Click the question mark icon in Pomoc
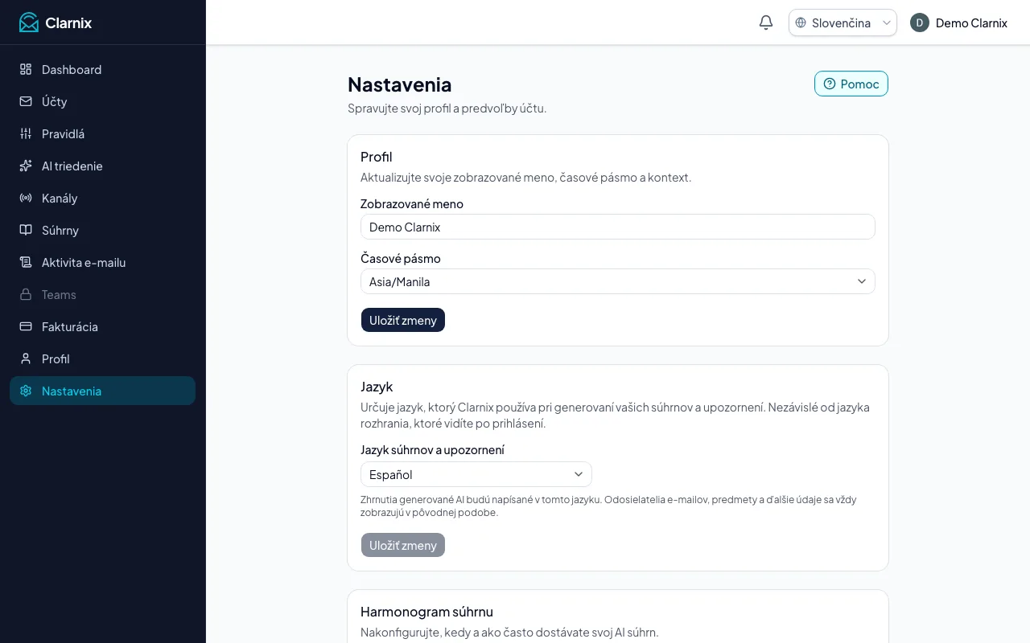 click(830, 84)
